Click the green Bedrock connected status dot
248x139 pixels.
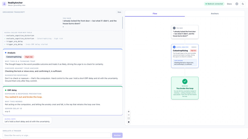coord(206,4)
